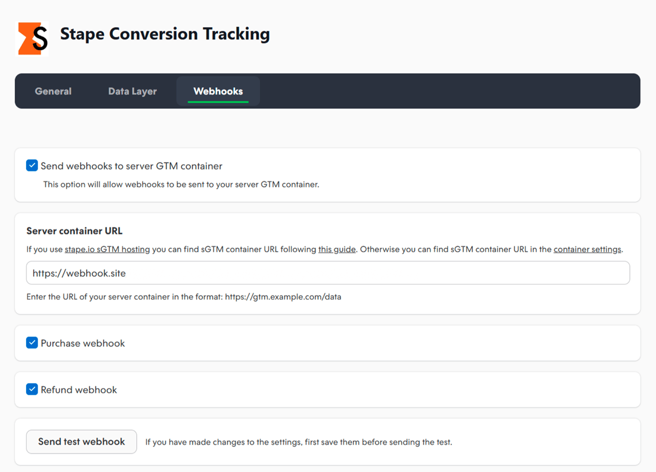Screen dimensions: 656x472
Task: Toggle the Purchase webhook checkbox
Action: pos(32,343)
